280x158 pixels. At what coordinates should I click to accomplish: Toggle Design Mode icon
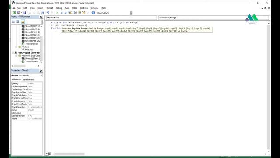point(70,13)
